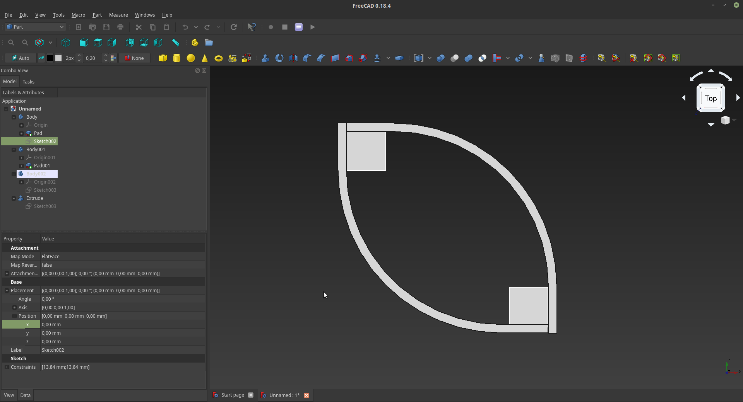Open the Measure menu
The image size is (743, 402).
click(118, 15)
